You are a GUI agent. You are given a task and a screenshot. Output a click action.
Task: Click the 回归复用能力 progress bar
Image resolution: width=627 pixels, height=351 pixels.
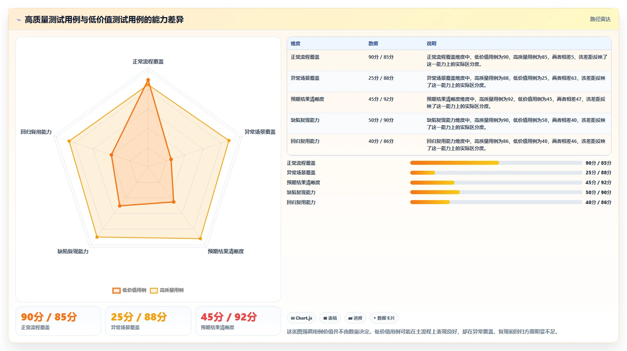pos(496,202)
